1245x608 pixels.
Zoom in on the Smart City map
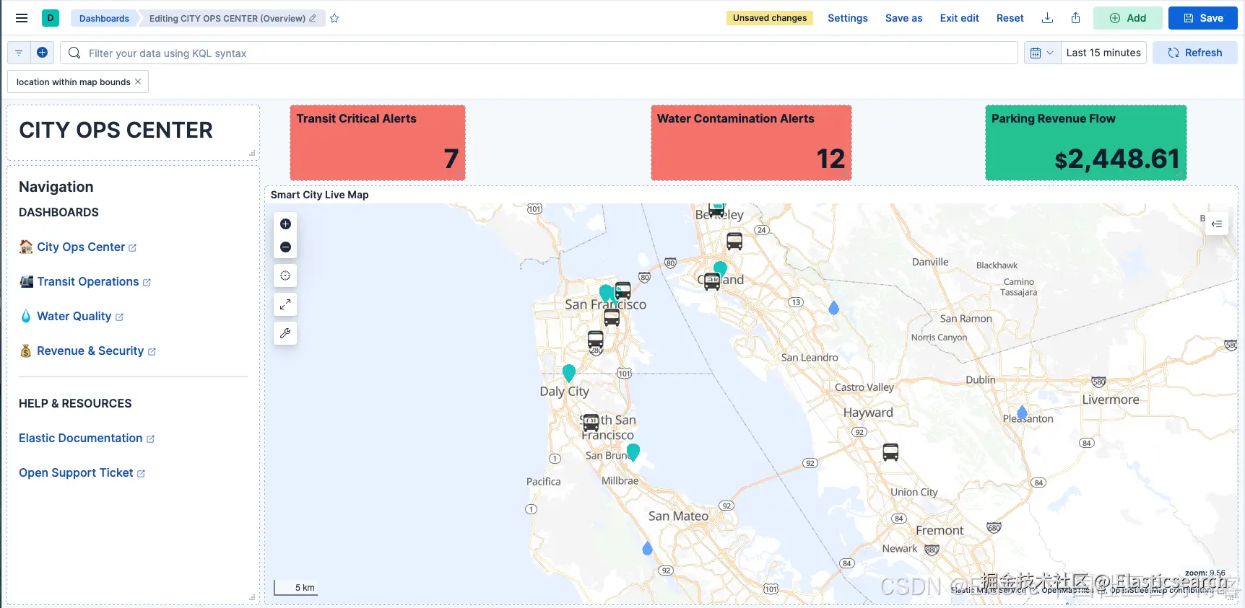tap(285, 224)
